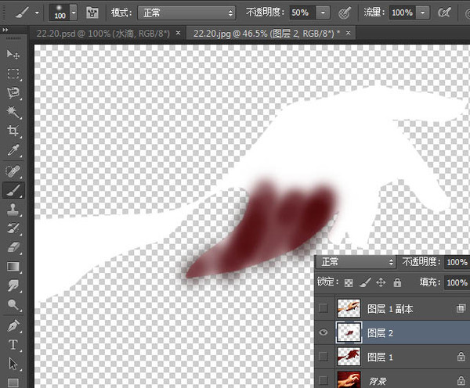This screenshot has width=470, height=388.
Task: Toggle the brush panel button
Action: coord(92,13)
